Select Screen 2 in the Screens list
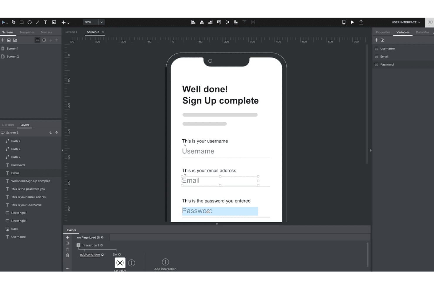The height and width of the screenshot is (289, 434). click(x=30, y=57)
